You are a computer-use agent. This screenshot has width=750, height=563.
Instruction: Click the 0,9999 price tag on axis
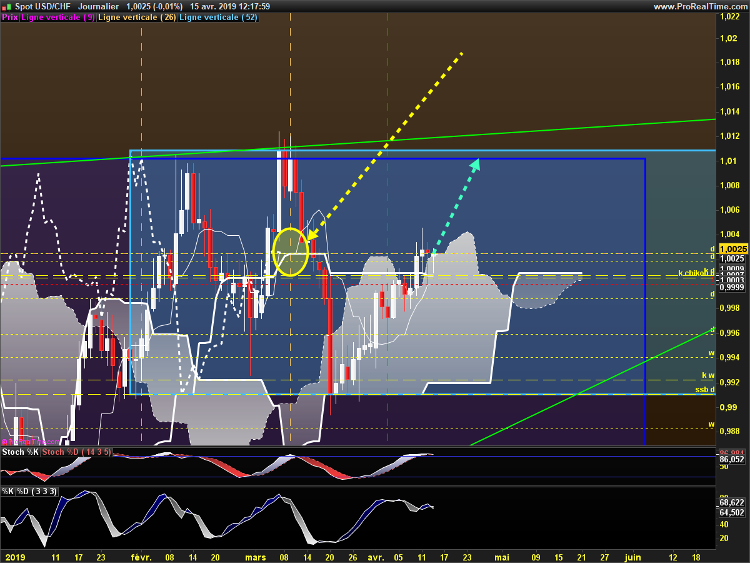(732, 287)
